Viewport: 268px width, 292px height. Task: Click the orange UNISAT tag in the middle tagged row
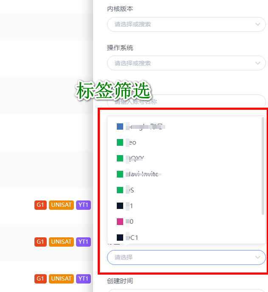62,242
